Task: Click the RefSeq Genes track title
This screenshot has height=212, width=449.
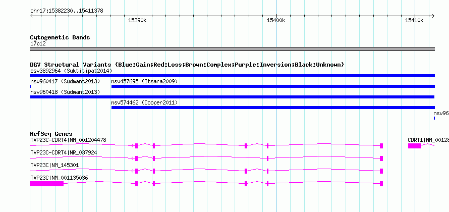Action: 51,134
